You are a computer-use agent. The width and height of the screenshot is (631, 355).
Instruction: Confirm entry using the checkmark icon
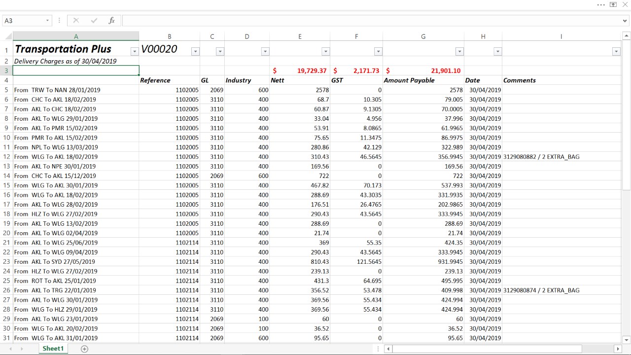coord(93,20)
